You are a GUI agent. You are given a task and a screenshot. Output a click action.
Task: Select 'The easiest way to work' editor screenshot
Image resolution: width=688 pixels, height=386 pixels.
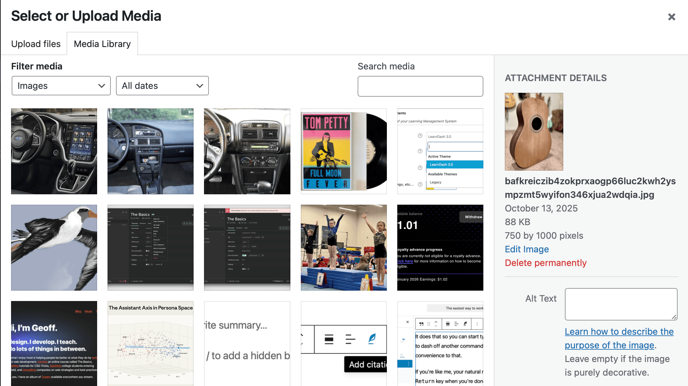click(440, 344)
